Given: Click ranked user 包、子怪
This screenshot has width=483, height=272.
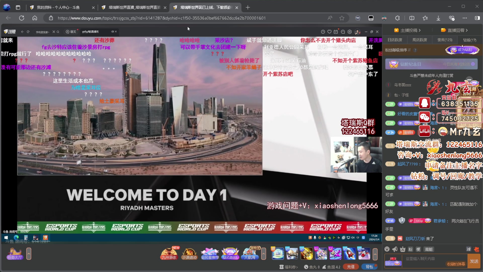Looking at the screenshot, I should tap(401, 95).
